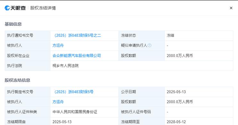Click the 冻结期限自 value 2025-05-13
238x125 pixels.
click(62, 122)
